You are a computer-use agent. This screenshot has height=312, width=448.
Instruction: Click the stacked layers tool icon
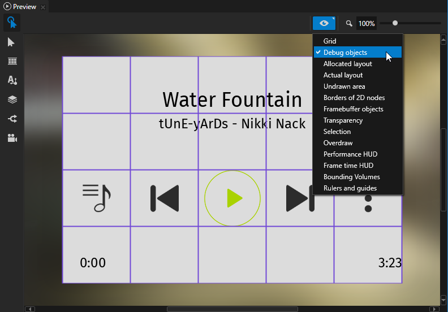point(12,99)
